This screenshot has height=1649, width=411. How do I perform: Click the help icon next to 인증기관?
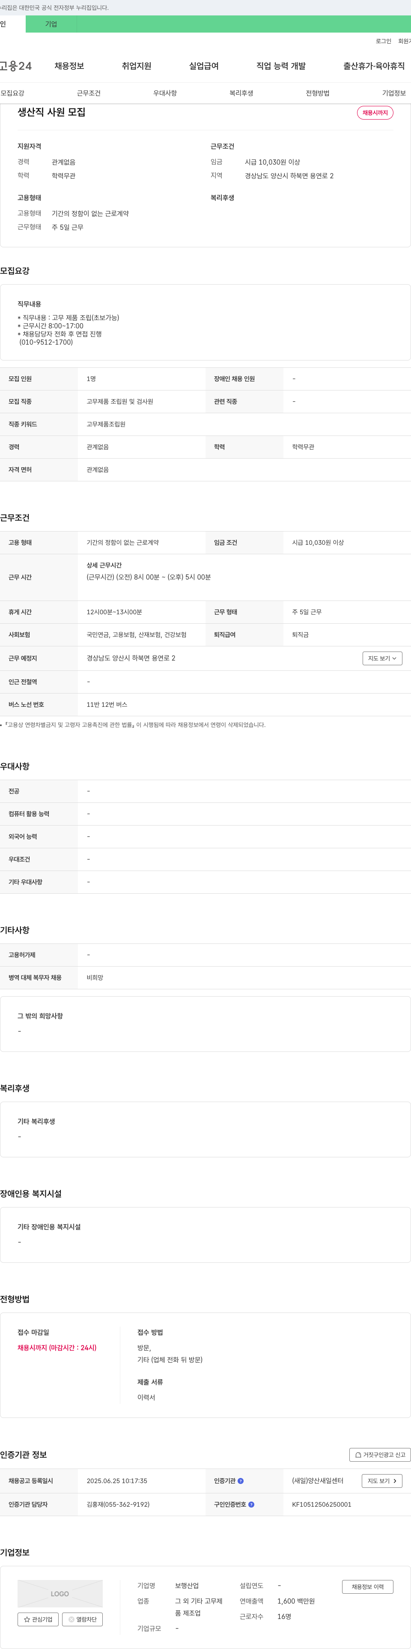point(240,1481)
